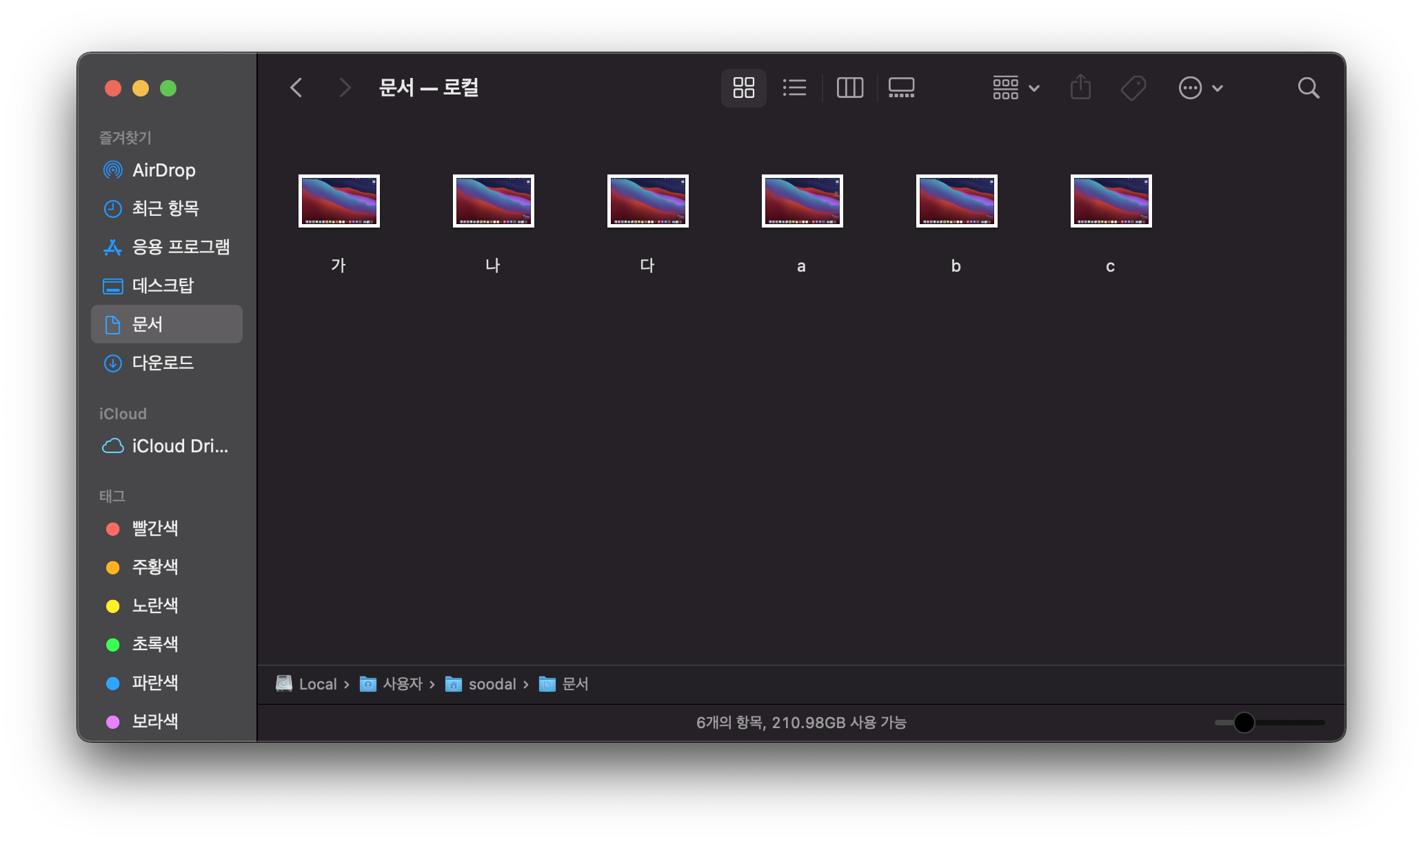Open AirDrop in the sidebar
The width and height of the screenshot is (1423, 844).
point(163,170)
